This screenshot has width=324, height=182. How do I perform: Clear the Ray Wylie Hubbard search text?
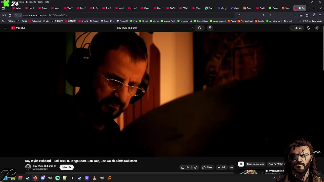click(192, 28)
